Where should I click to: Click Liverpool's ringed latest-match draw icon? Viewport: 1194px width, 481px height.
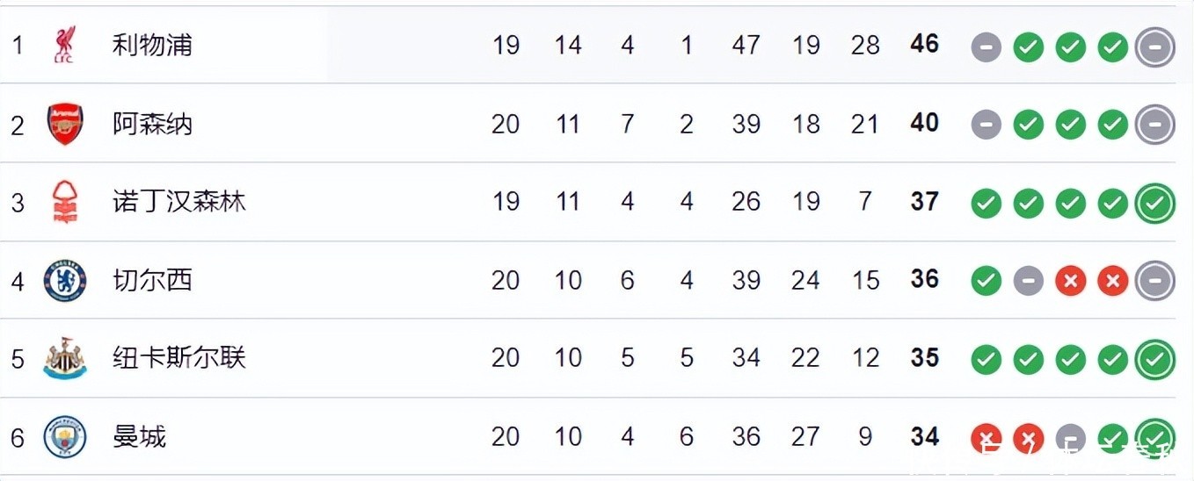(1154, 47)
